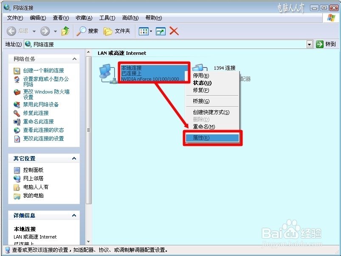Choose 停用(B) in context menu
The image size is (341, 256).
click(212, 76)
